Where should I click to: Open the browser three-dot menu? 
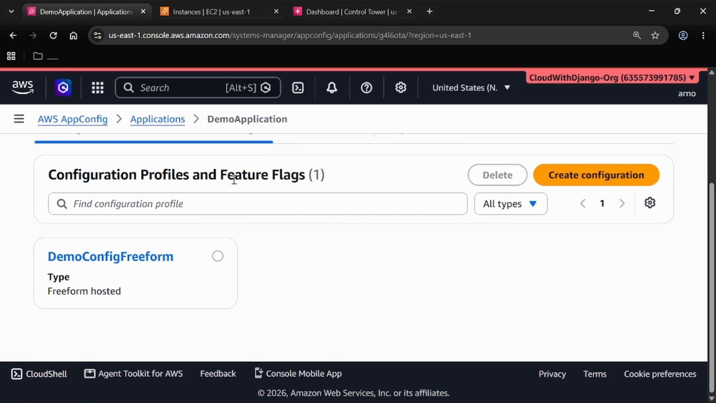tap(703, 35)
